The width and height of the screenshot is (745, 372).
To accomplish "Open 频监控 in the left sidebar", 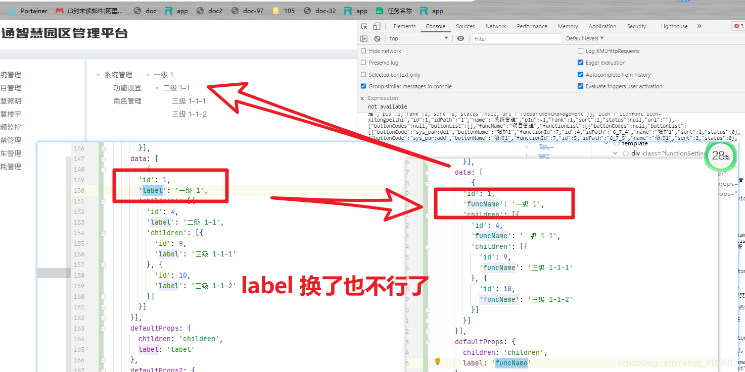I will [x=11, y=127].
